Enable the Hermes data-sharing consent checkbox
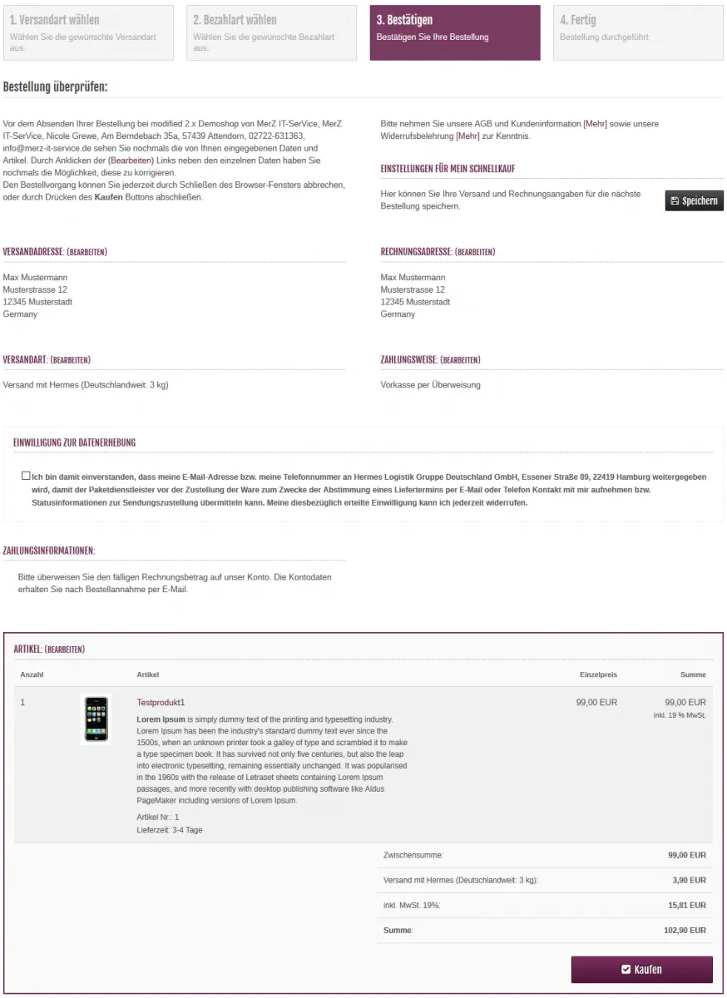 click(27, 477)
